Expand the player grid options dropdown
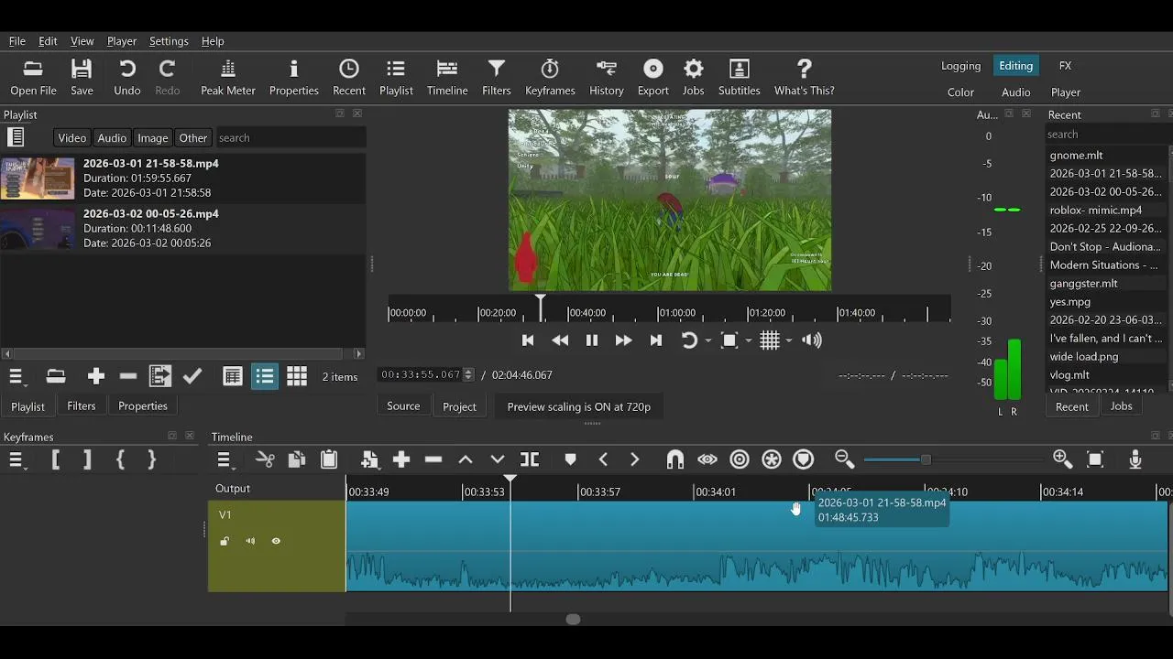The height and width of the screenshot is (659, 1173). click(x=788, y=340)
